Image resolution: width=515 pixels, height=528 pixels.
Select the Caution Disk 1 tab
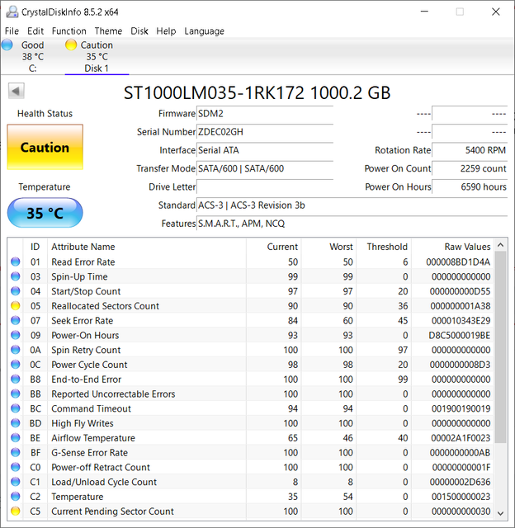[x=97, y=57]
